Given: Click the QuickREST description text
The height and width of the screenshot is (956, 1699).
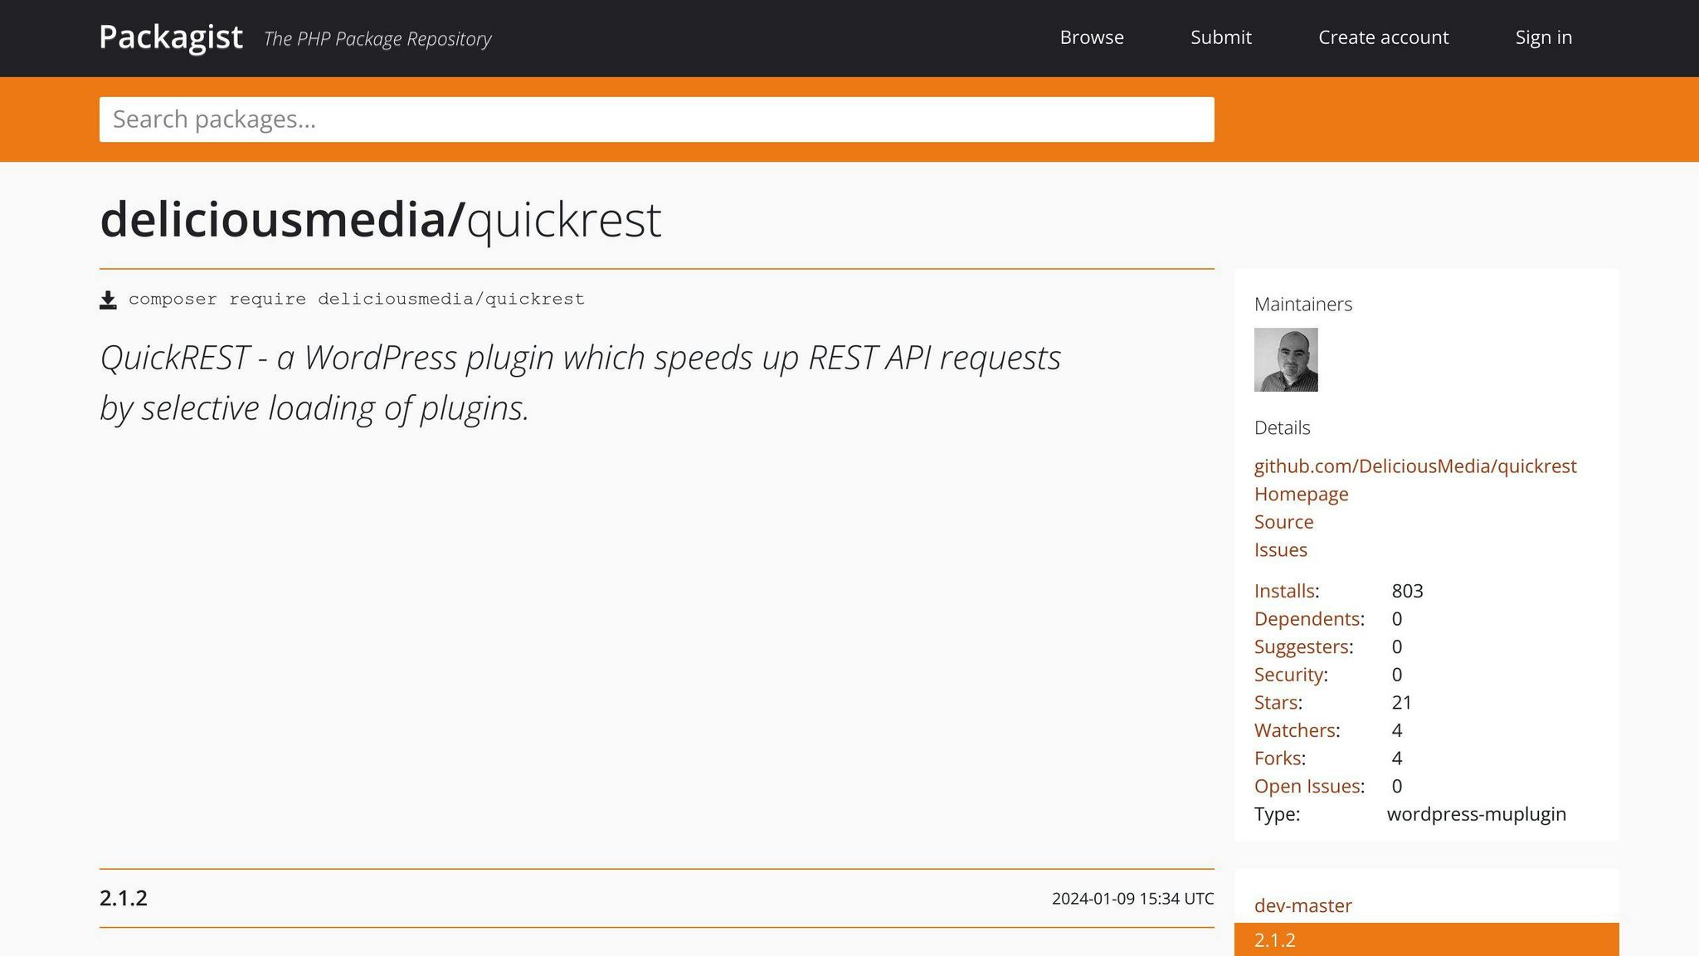Looking at the screenshot, I should [x=580, y=383].
